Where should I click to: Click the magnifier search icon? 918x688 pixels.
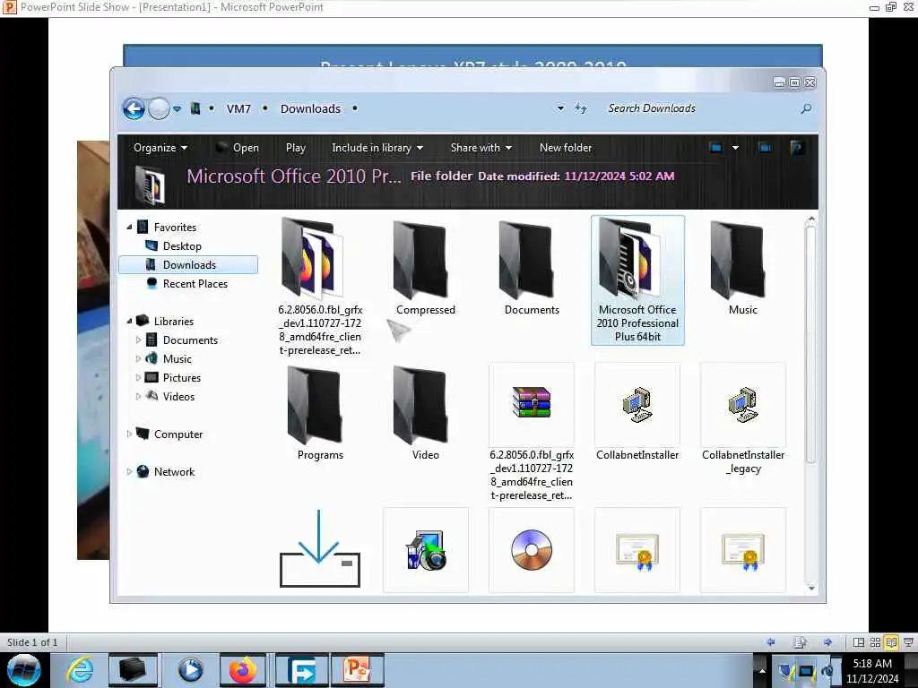806,108
